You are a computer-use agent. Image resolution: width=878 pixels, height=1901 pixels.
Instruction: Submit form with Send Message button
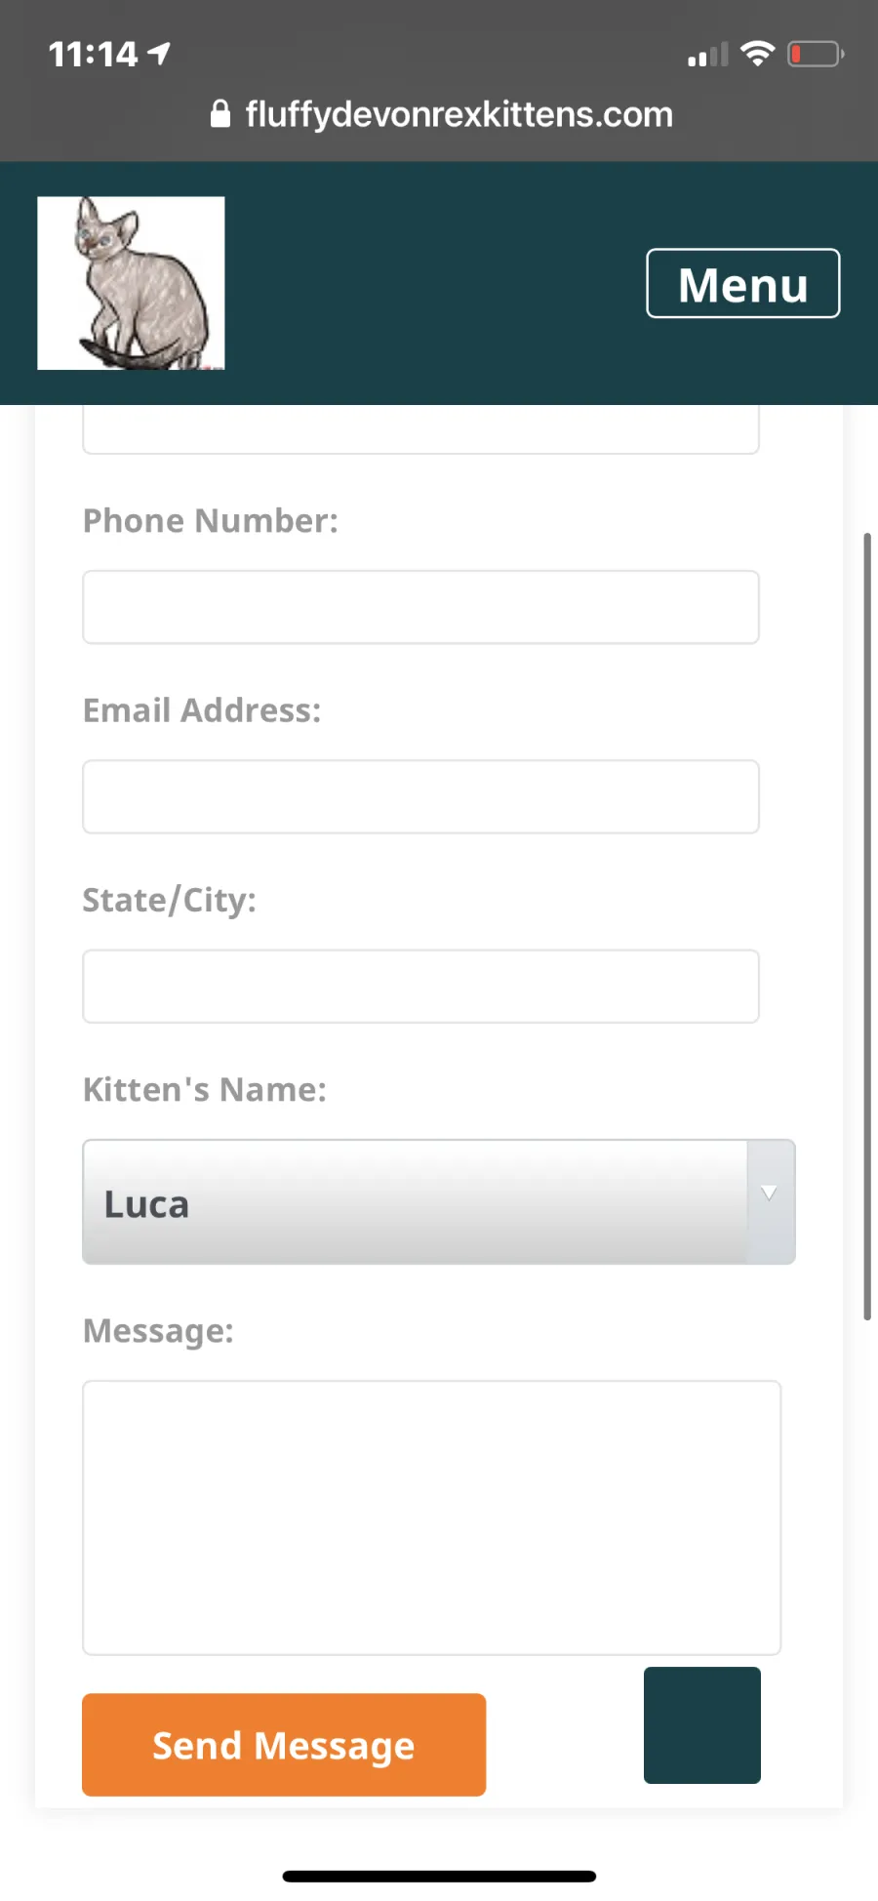tap(284, 1745)
